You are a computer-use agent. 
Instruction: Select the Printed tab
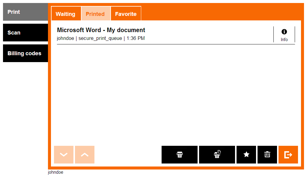click(95, 14)
